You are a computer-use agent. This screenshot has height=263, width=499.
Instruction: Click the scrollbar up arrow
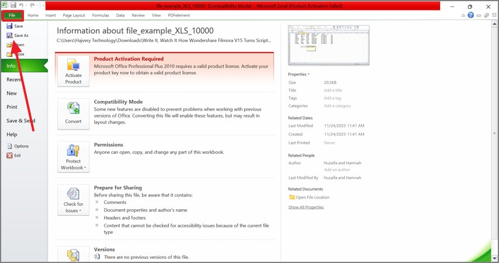(494, 23)
